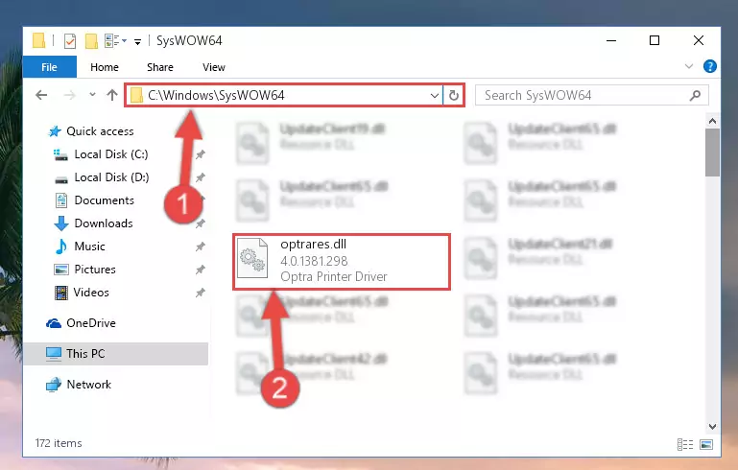
Task: Maximize the SysWOW64 window
Action: click(x=655, y=41)
